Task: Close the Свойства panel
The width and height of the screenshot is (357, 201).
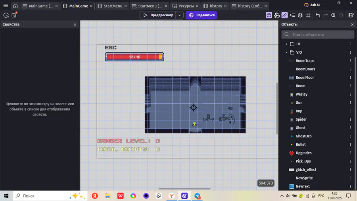Action: 75,25
